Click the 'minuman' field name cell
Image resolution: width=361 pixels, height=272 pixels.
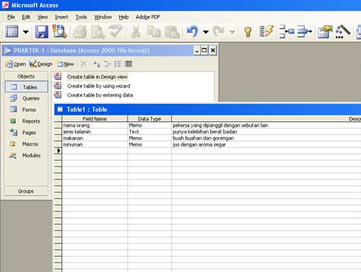click(x=95, y=144)
